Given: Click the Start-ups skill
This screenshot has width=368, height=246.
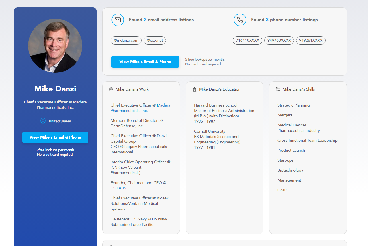Looking at the screenshot, I should (x=285, y=160).
